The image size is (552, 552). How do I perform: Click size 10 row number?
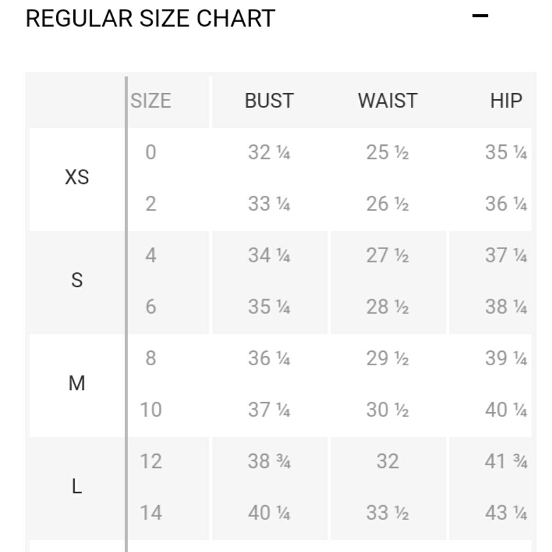[x=151, y=409]
